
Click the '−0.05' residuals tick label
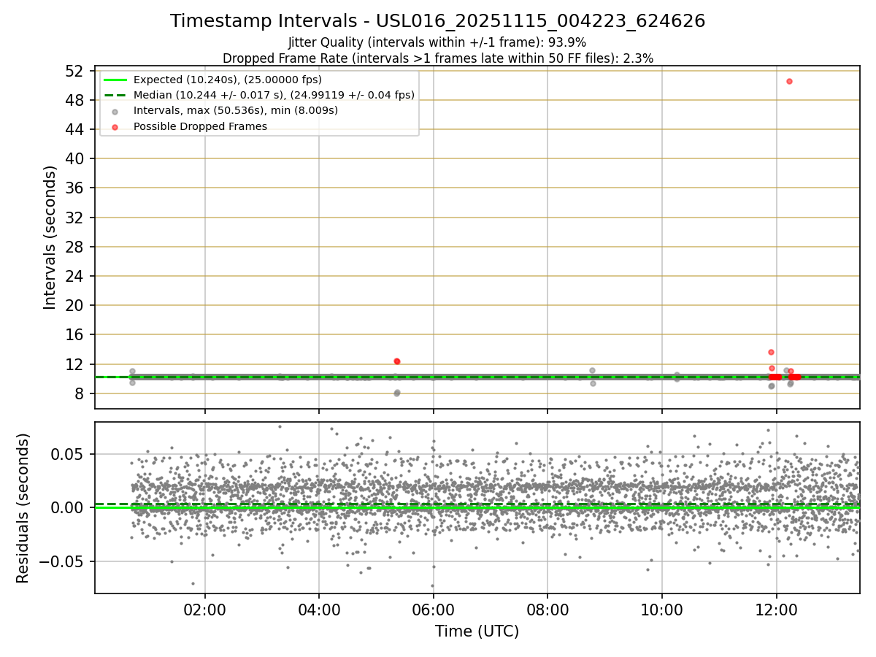click(x=61, y=562)
